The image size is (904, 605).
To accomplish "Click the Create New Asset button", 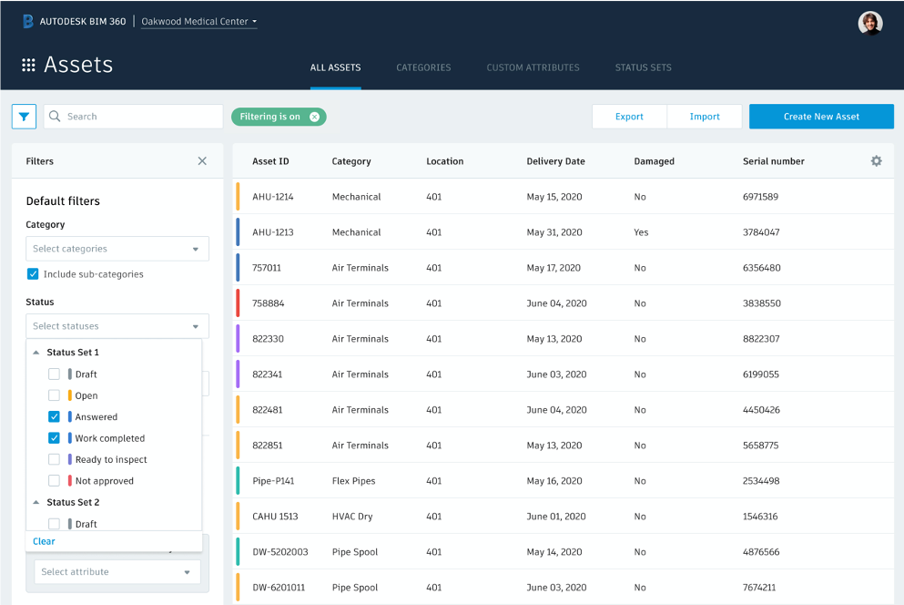I will pyautogui.click(x=820, y=116).
